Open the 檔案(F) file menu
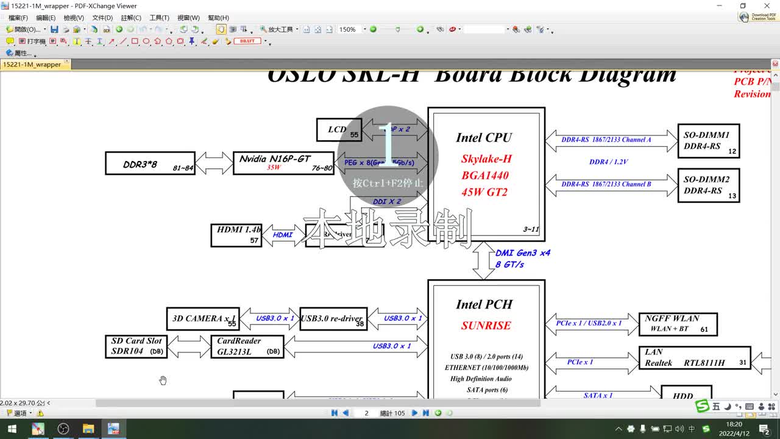The image size is (780, 439). [18, 18]
